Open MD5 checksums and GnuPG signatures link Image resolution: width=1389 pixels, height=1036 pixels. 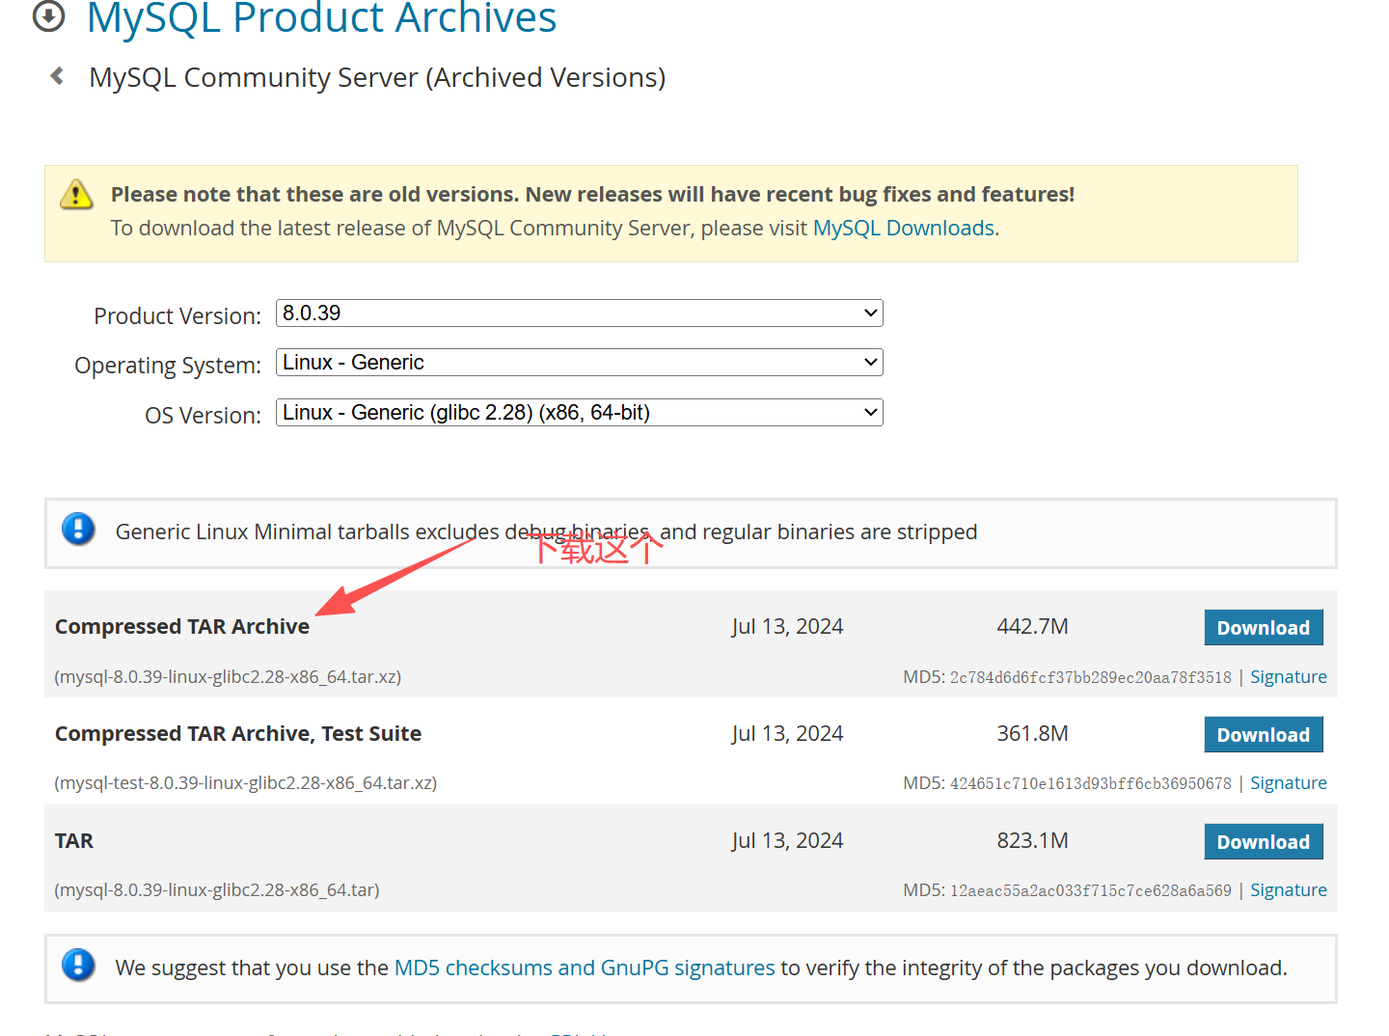coord(585,968)
